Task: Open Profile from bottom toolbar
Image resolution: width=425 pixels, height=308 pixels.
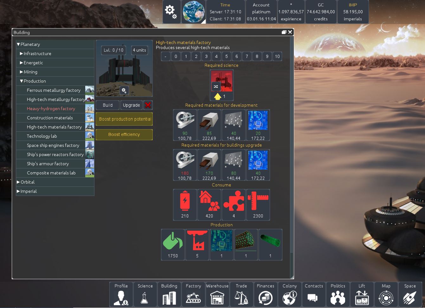Action: coord(121,294)
